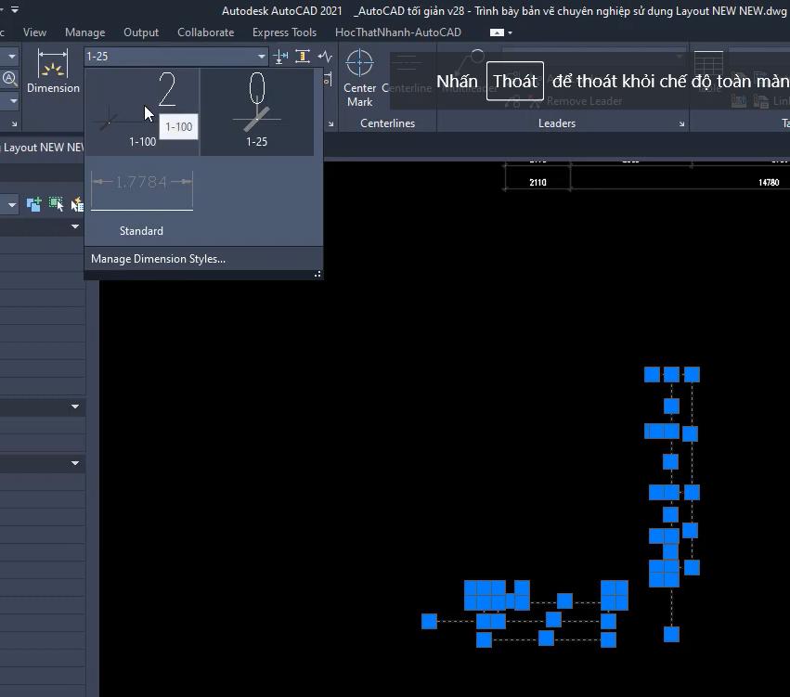This screenshot has height=697, width=790.
Task: Click the jogged line dimension icon
Action: pos(325,56)
